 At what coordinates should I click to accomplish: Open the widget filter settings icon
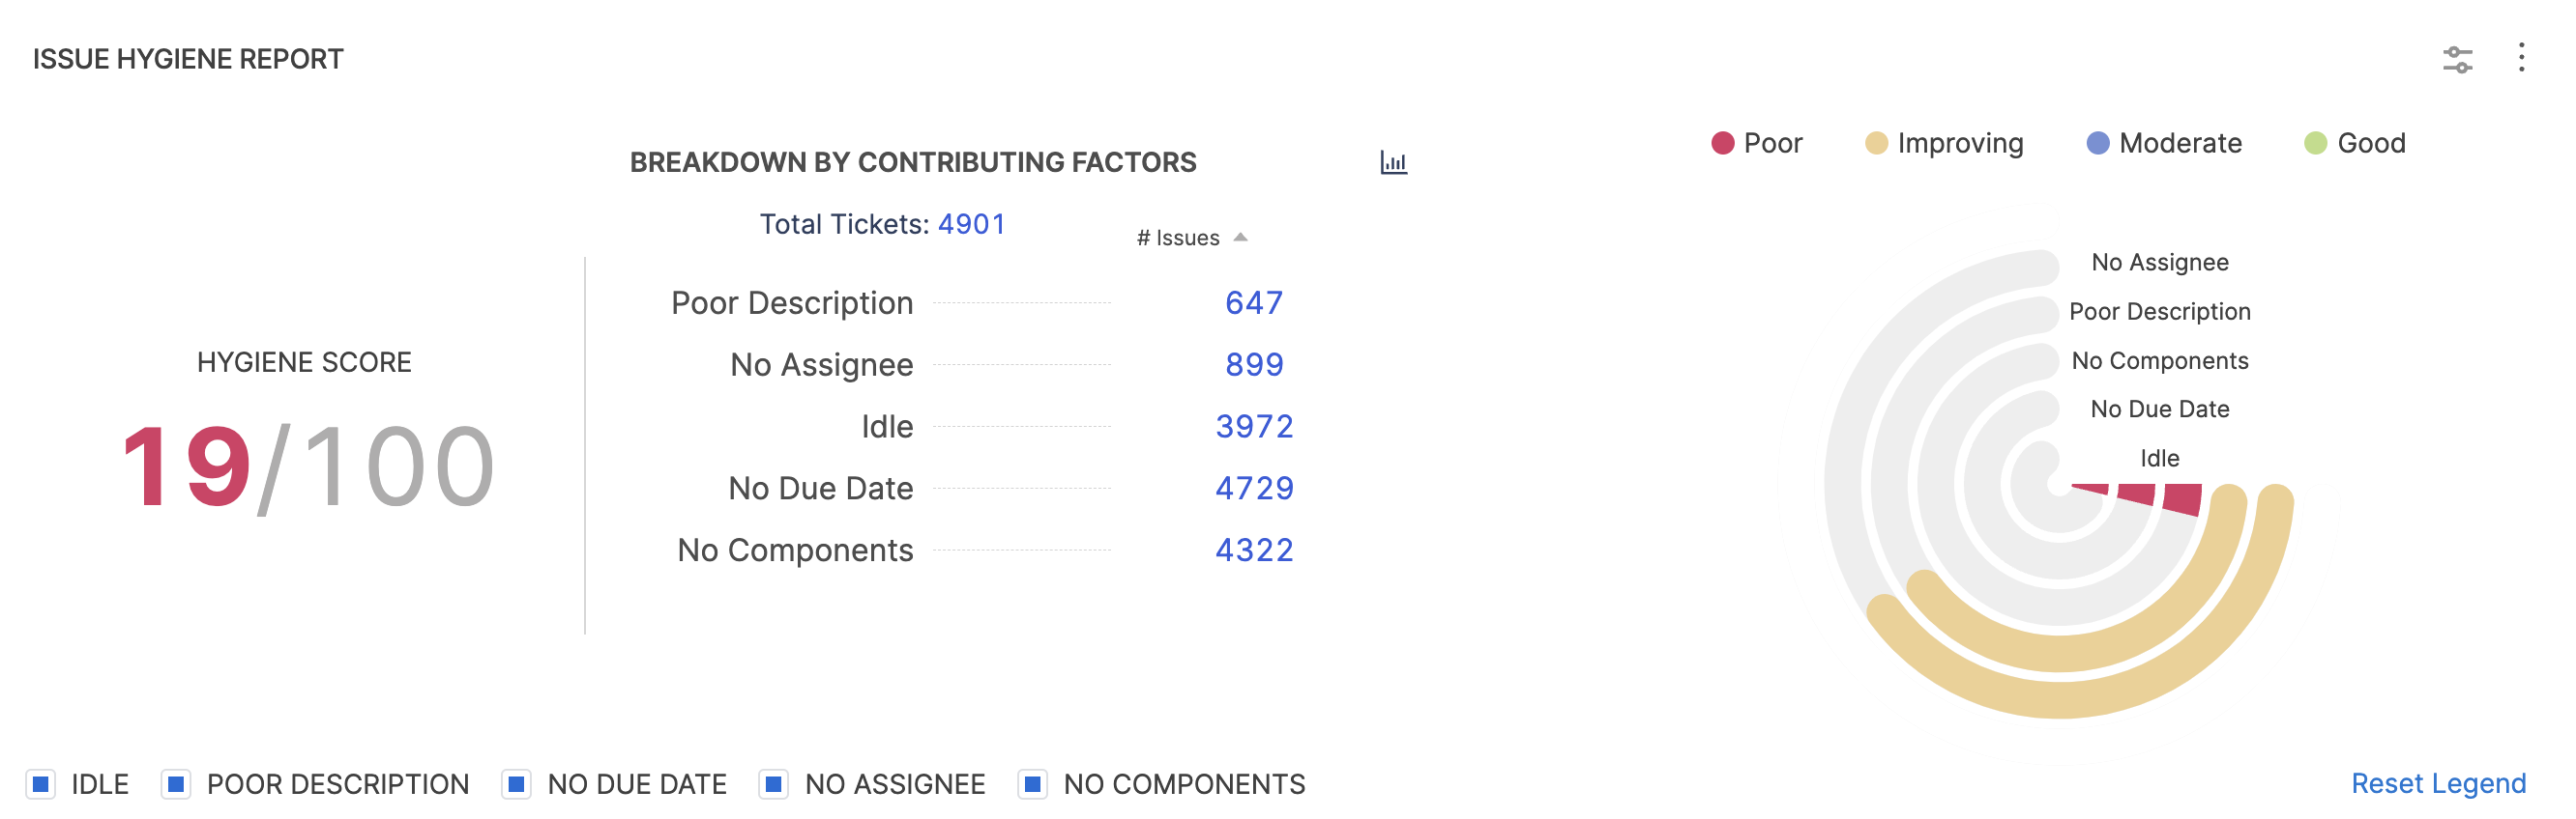2457,60
